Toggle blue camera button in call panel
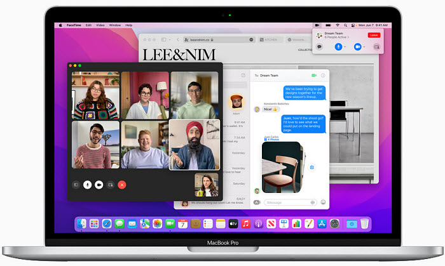This screenshot has width=445, height=266. 357,47
